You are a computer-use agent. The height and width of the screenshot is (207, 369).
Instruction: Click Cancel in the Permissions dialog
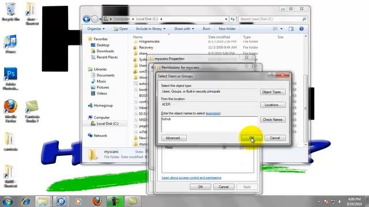(224, 187)
